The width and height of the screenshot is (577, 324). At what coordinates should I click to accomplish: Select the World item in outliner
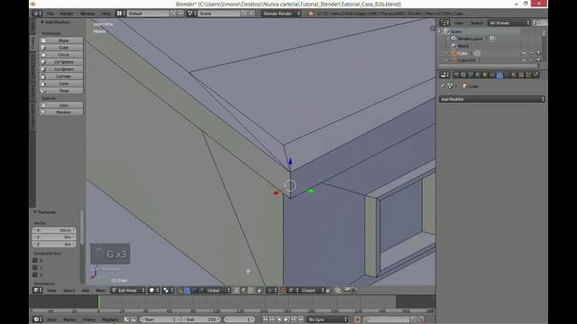463,46
